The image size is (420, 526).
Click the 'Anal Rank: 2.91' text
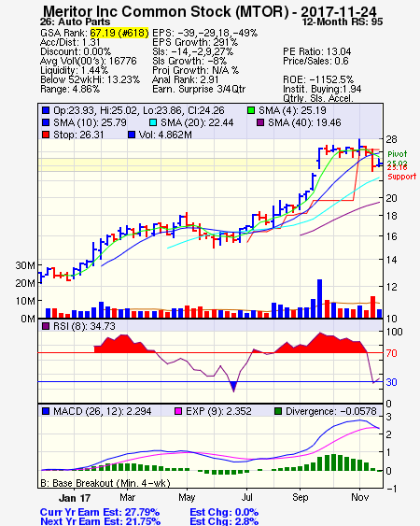click(186, 79)
